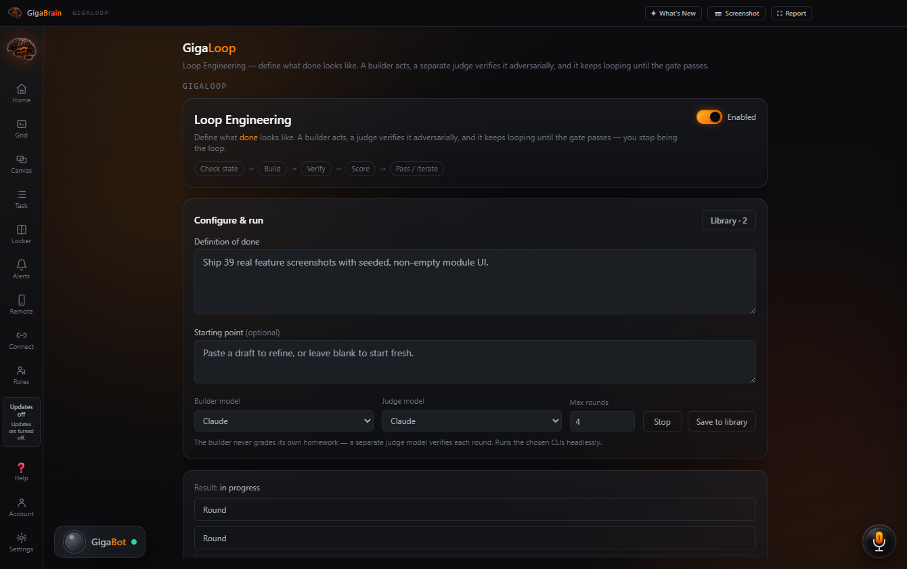The width and height of the screenshot is (907, 569).
Task: Open the Judge model dropdown
Action: [x=472, y=421]
